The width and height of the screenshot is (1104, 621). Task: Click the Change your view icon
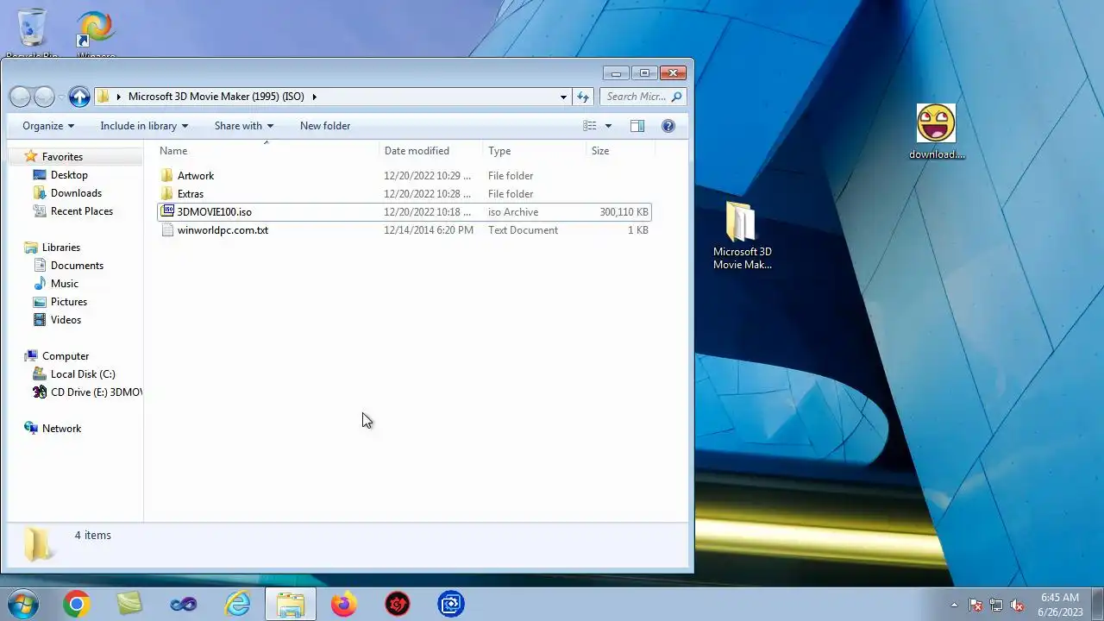590,126
